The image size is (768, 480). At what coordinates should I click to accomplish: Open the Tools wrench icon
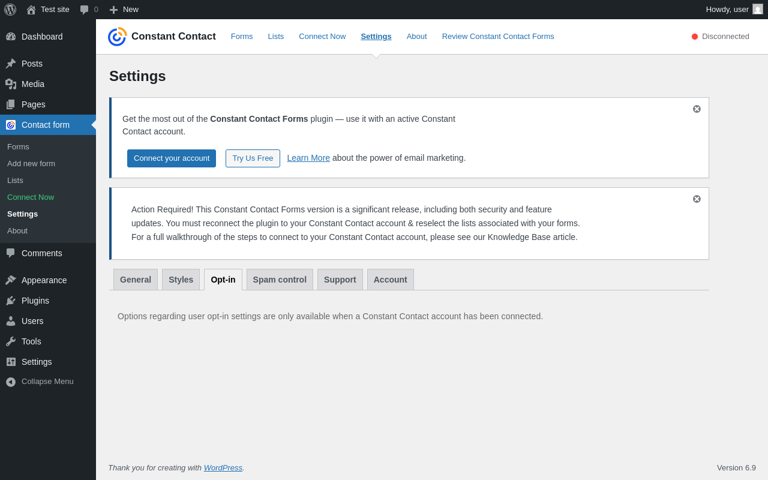coord(11,341)
